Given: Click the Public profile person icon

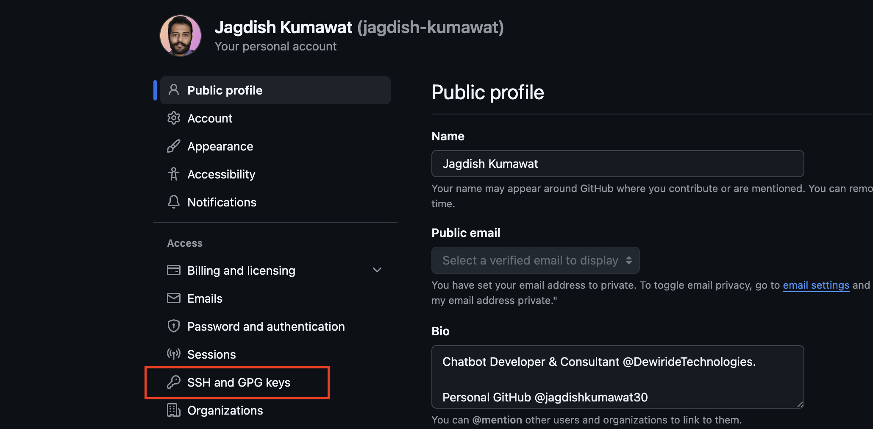Looking at the screenshot, I should pos(174,90).
